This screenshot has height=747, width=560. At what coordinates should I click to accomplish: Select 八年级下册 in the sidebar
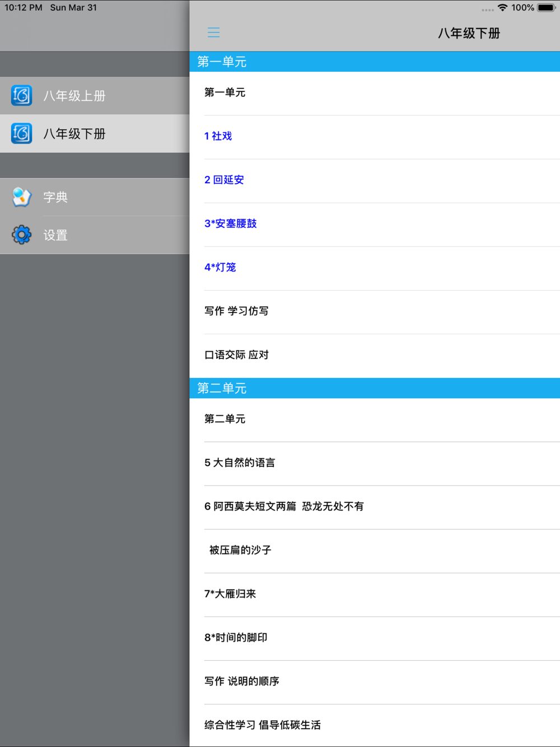point(95,134)
